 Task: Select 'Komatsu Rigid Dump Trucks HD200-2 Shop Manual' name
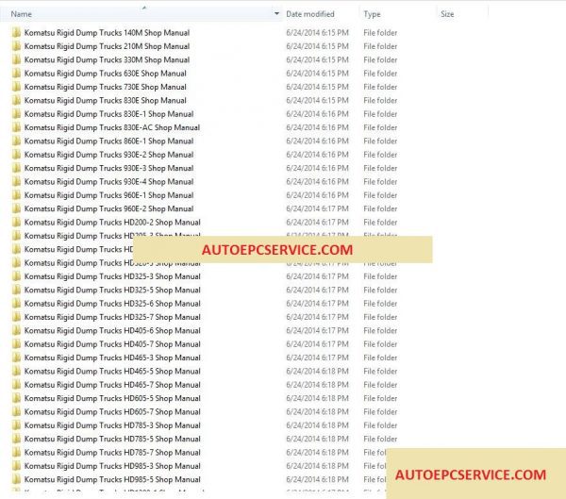112,223
